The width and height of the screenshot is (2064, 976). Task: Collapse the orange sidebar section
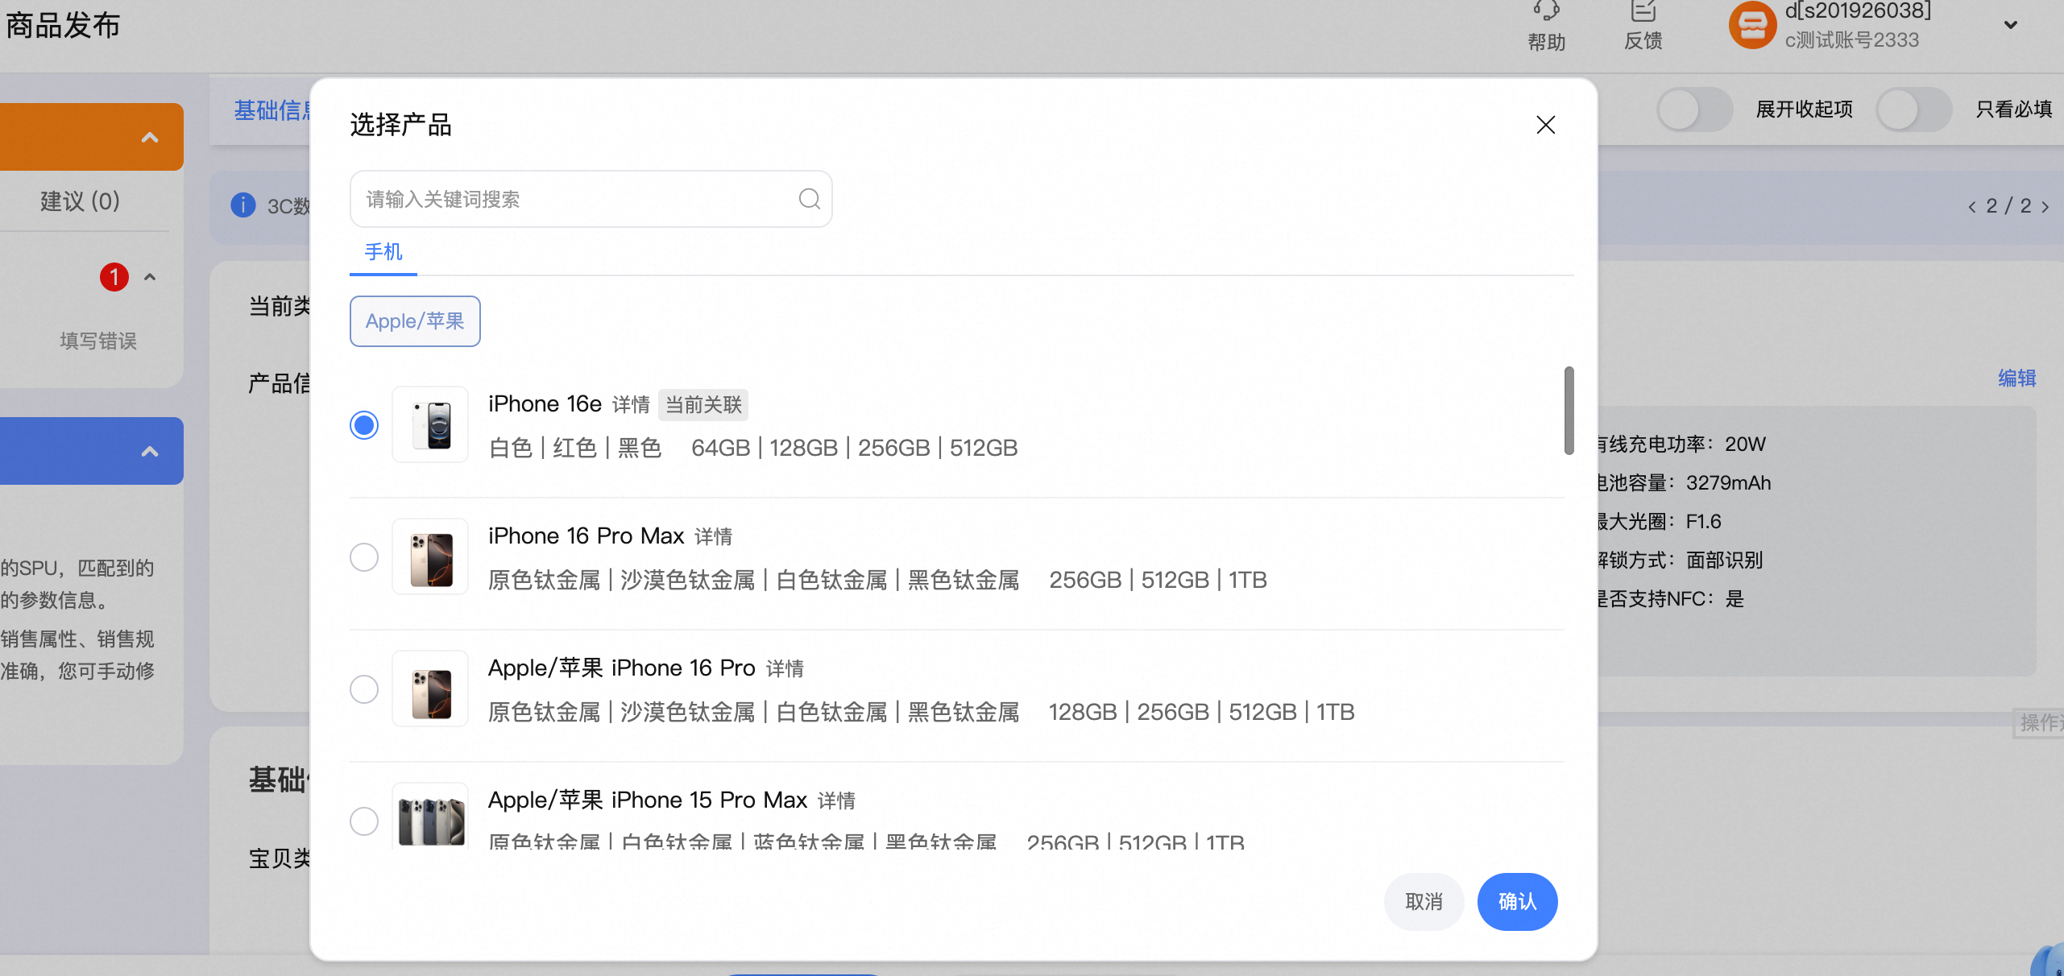150,137
